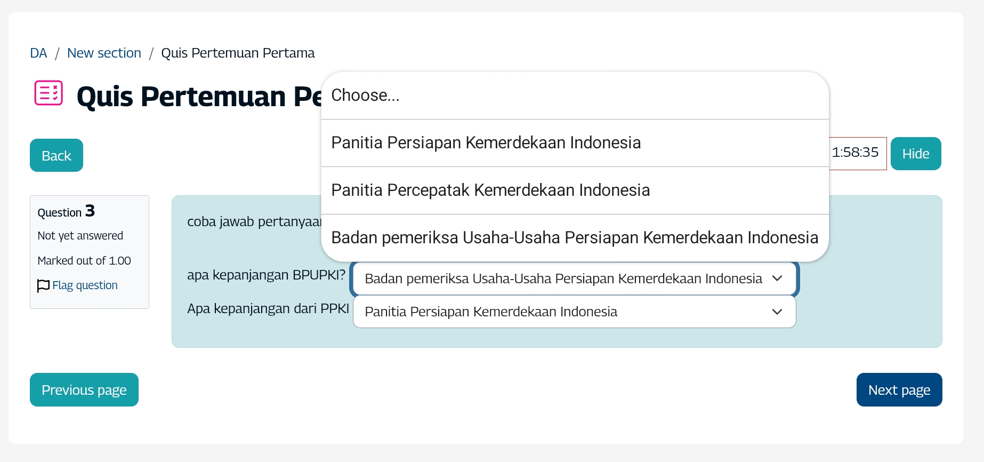
Task: Click the "Question 3" label in the info panel
Action: click(66, 212)
